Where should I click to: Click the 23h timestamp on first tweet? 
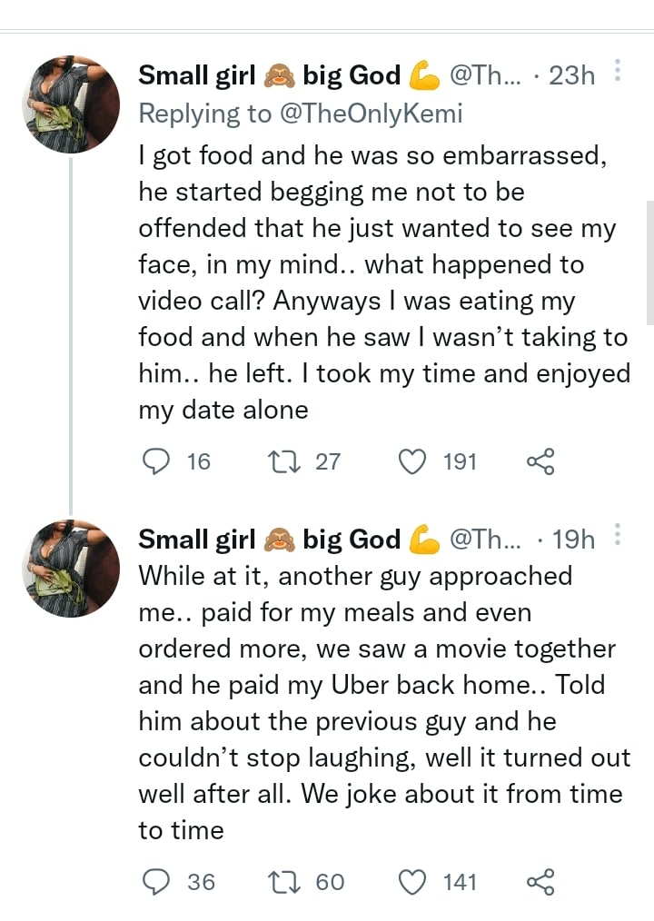click(572, 75)
